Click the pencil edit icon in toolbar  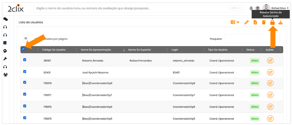click(x=246, y=22)
